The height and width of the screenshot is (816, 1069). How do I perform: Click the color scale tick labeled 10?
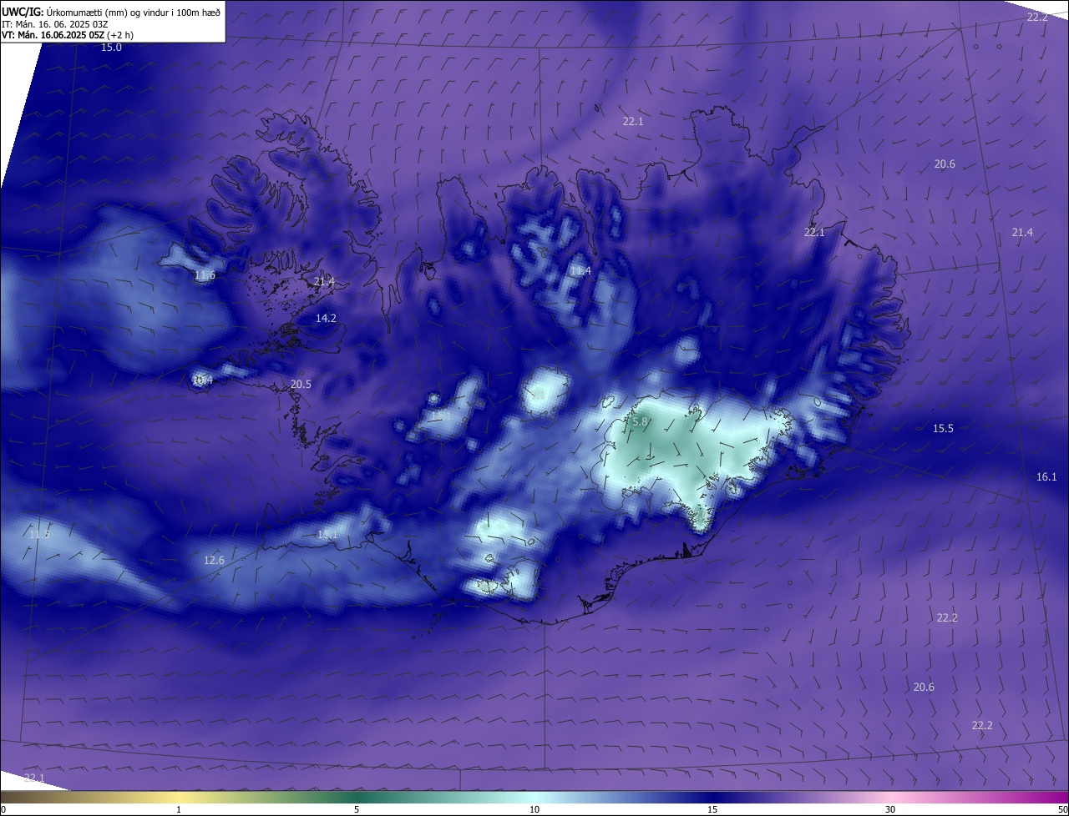click(534, 809)
